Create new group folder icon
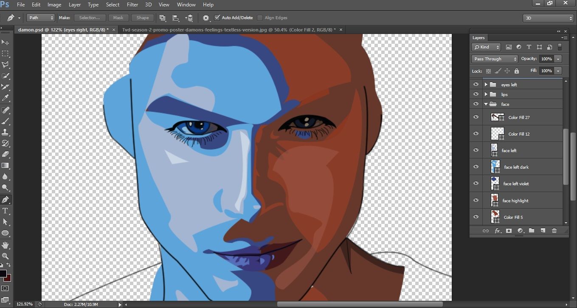Screen dimensions: 577x308 pos(531,231)
